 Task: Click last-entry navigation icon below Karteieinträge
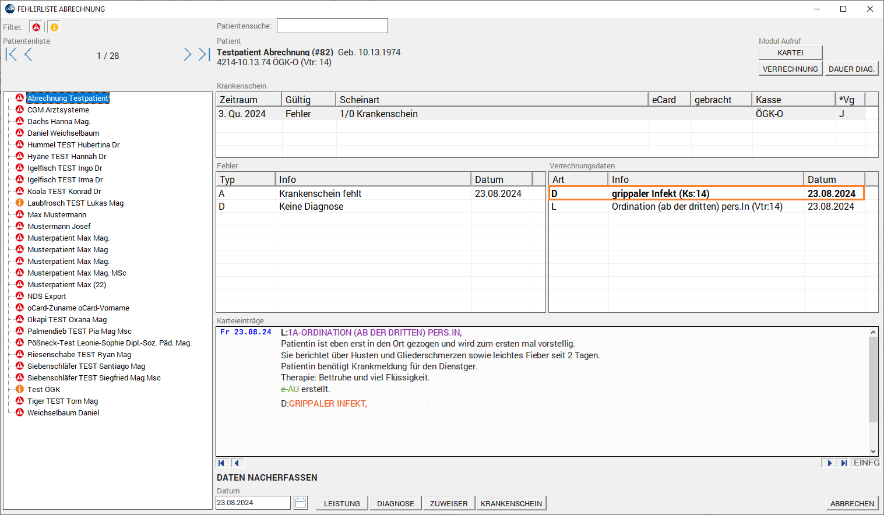click(843, 463)
